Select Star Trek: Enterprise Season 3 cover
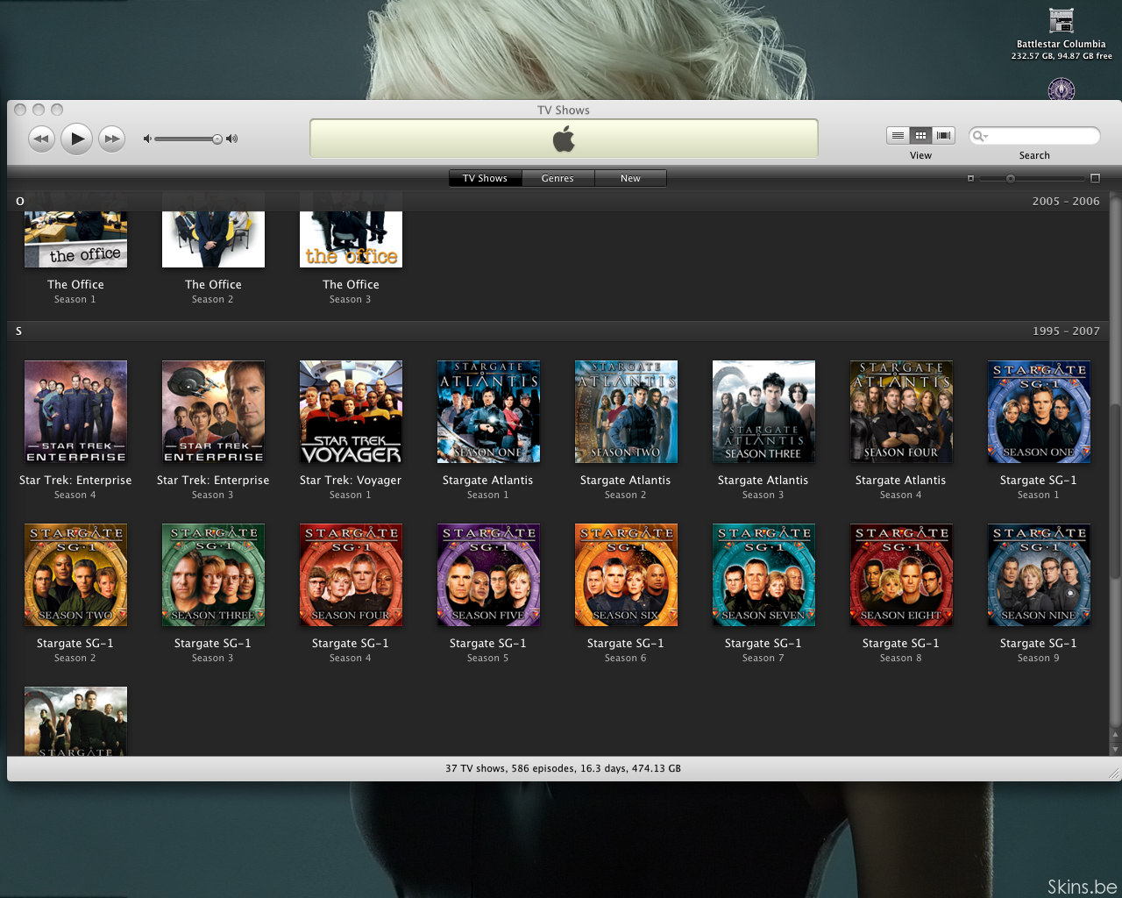 (213, 411)
